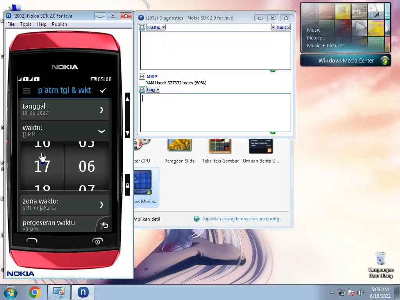
Task: Select hour 17 in the time wheel
Action: pyautogui.click(x=42, y=166)
